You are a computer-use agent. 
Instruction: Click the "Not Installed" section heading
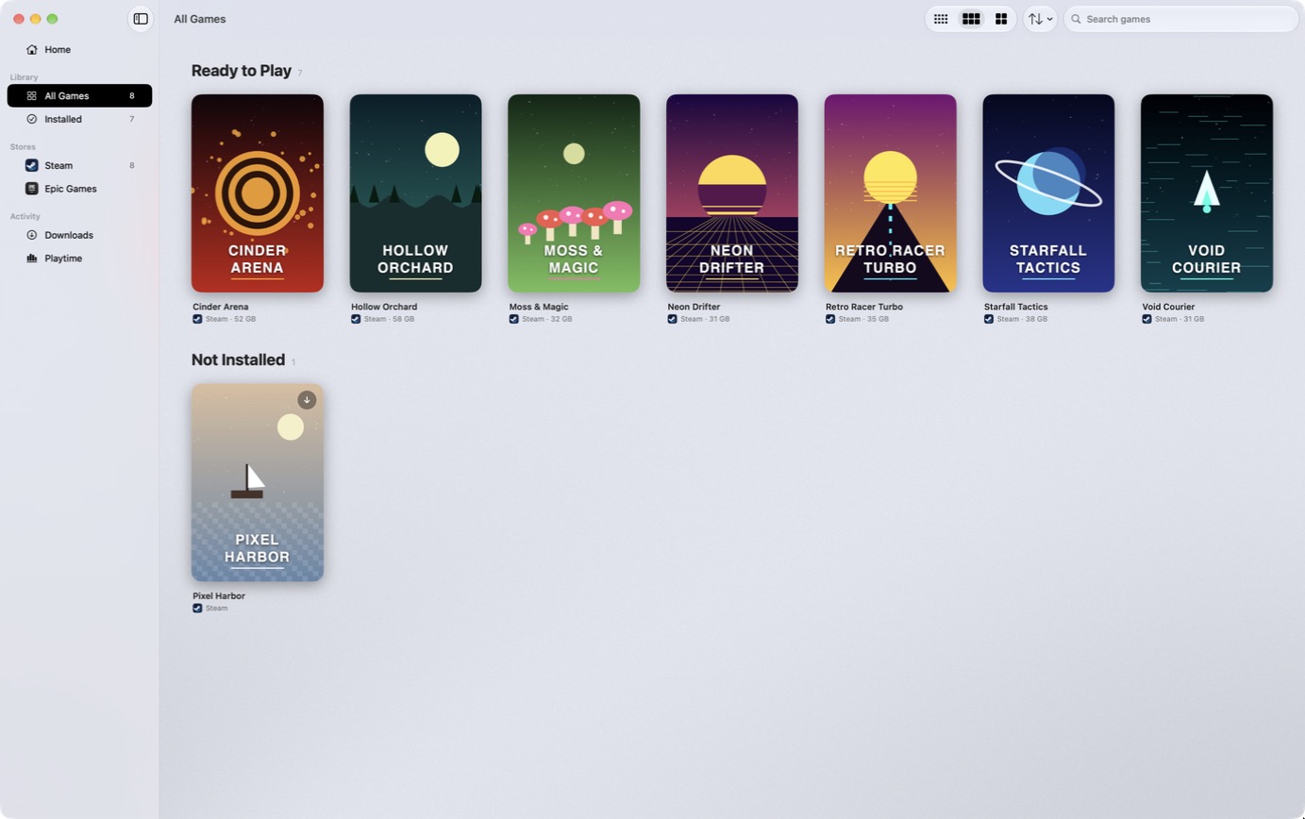pos(238,359)
